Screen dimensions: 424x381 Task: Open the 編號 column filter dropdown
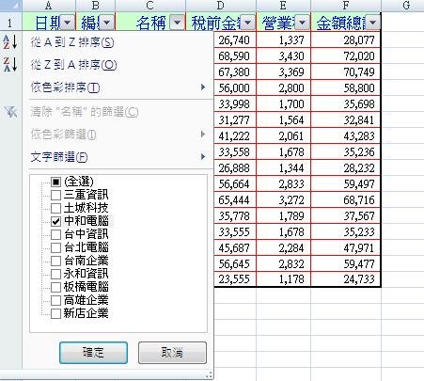point(106,23)
